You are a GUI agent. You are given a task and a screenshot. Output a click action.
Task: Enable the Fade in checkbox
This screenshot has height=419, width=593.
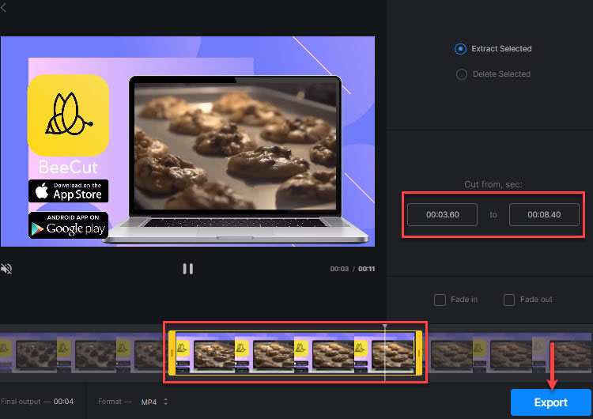click(440, 300)
